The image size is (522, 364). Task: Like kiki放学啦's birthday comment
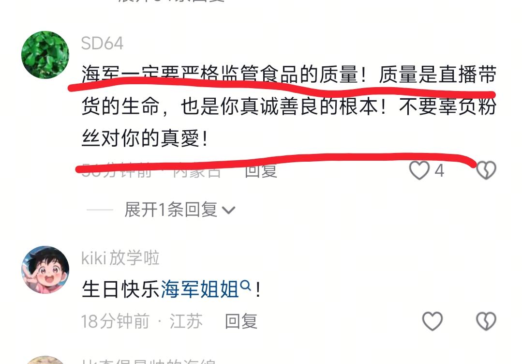click(x=432, y=321)
